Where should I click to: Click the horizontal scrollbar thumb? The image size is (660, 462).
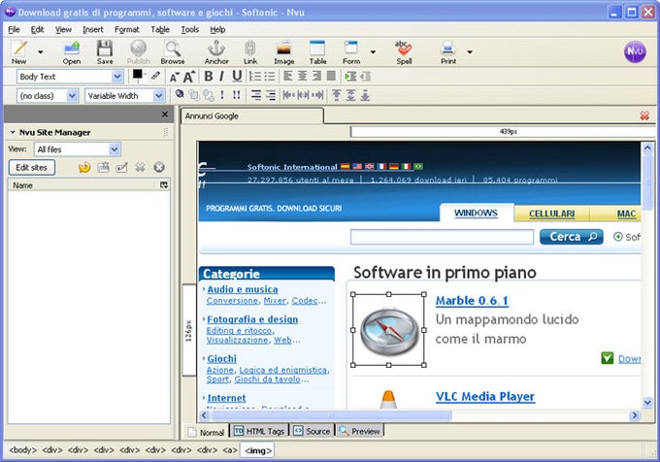pyautogui.click(x=331, y=415)
